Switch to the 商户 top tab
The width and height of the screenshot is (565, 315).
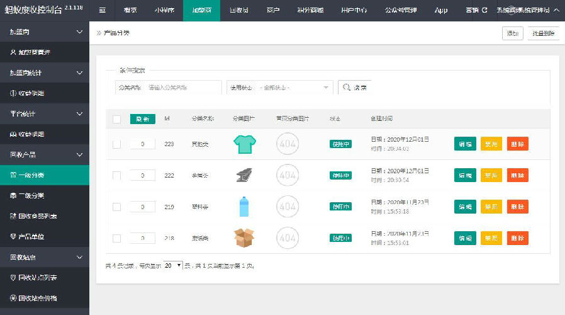(273, 10)
